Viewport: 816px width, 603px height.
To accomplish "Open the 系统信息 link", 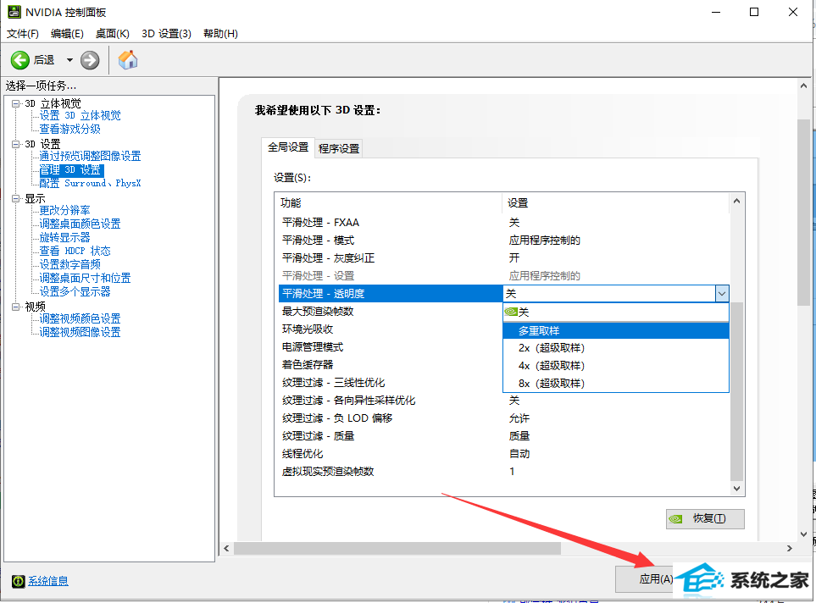I will (48, 581).
